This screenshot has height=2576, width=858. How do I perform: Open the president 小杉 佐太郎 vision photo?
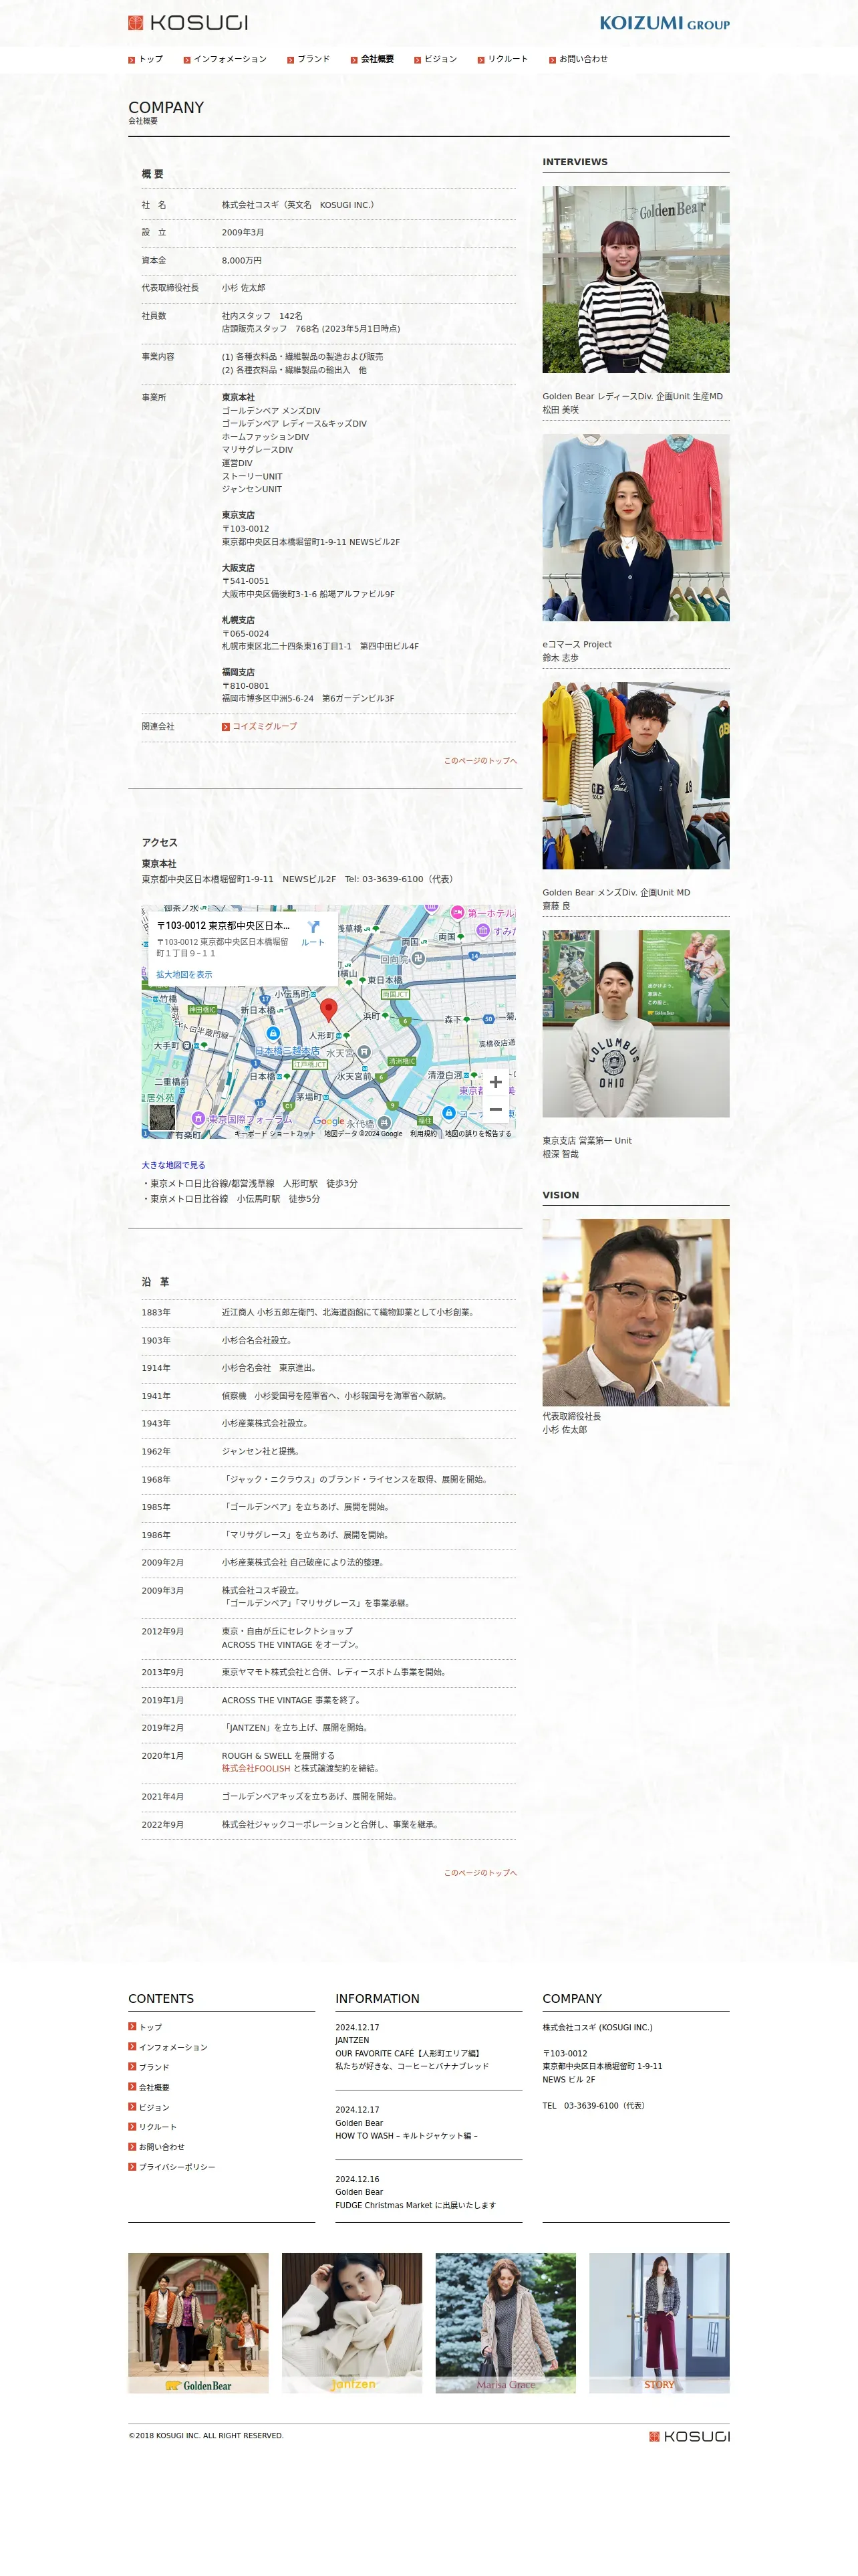click(635, 1312)
